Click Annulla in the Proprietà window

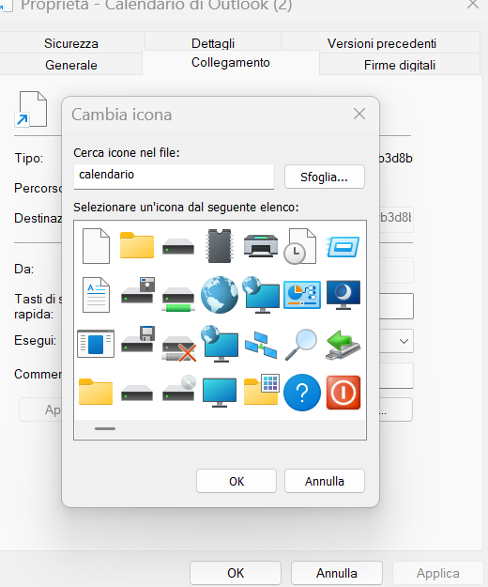click(337, 573)
